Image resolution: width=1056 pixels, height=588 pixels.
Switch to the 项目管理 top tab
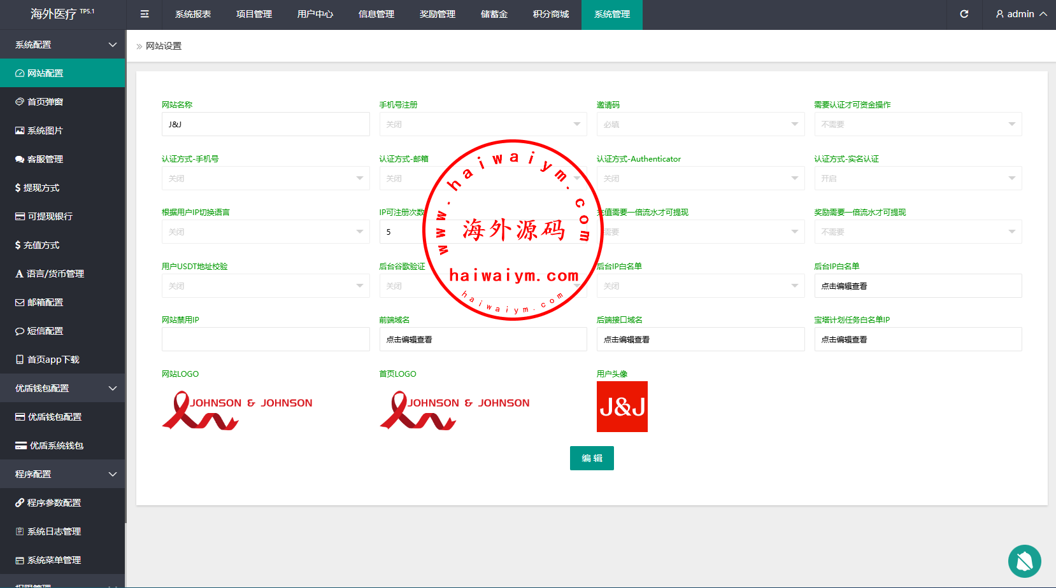click(x=254, y=14)
